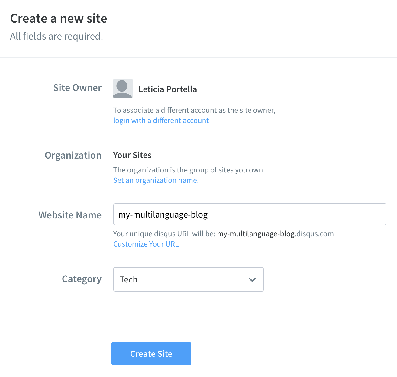This screenshot has height=377, width=397.
Task: Click the "Your Sites" organization name
Action: coord(132,155)
